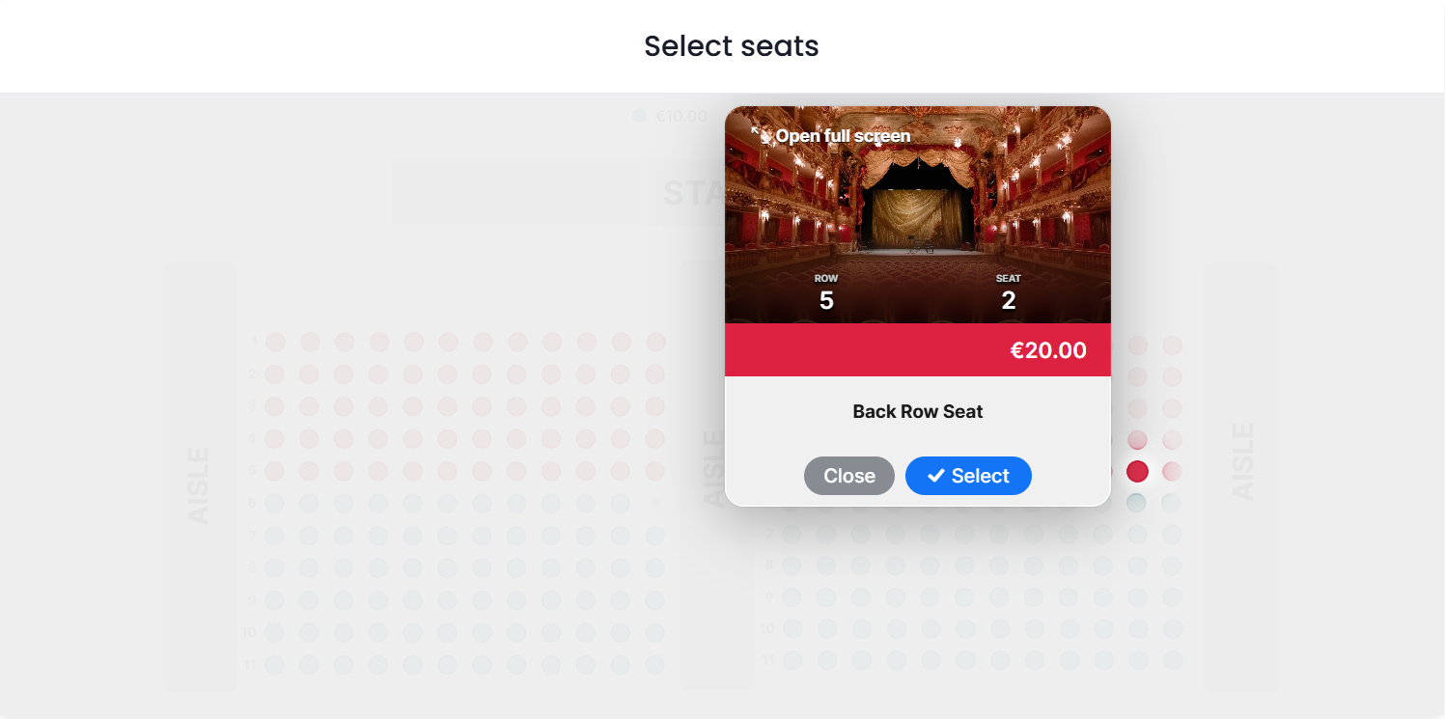The height and width of the screenshot is (719, 1445).
Task: Select the rightmost seat in row 5, left block
Action: click(x=656, y=471)
